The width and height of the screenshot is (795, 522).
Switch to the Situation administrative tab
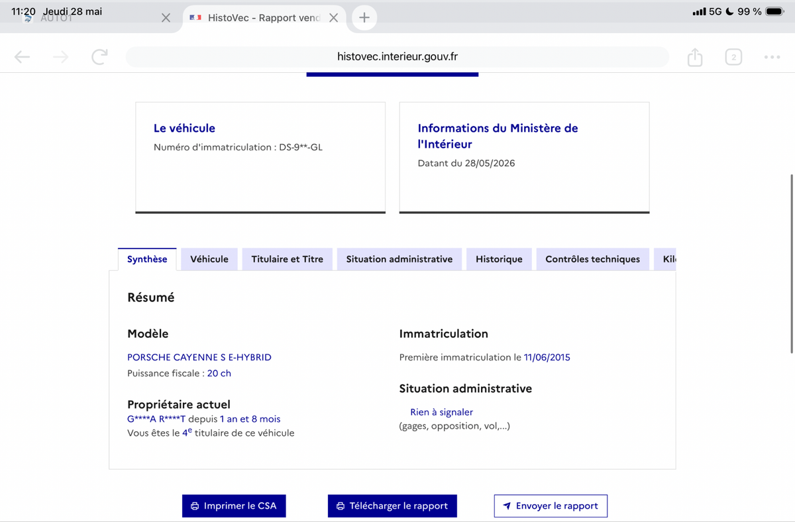click(399, 259)
